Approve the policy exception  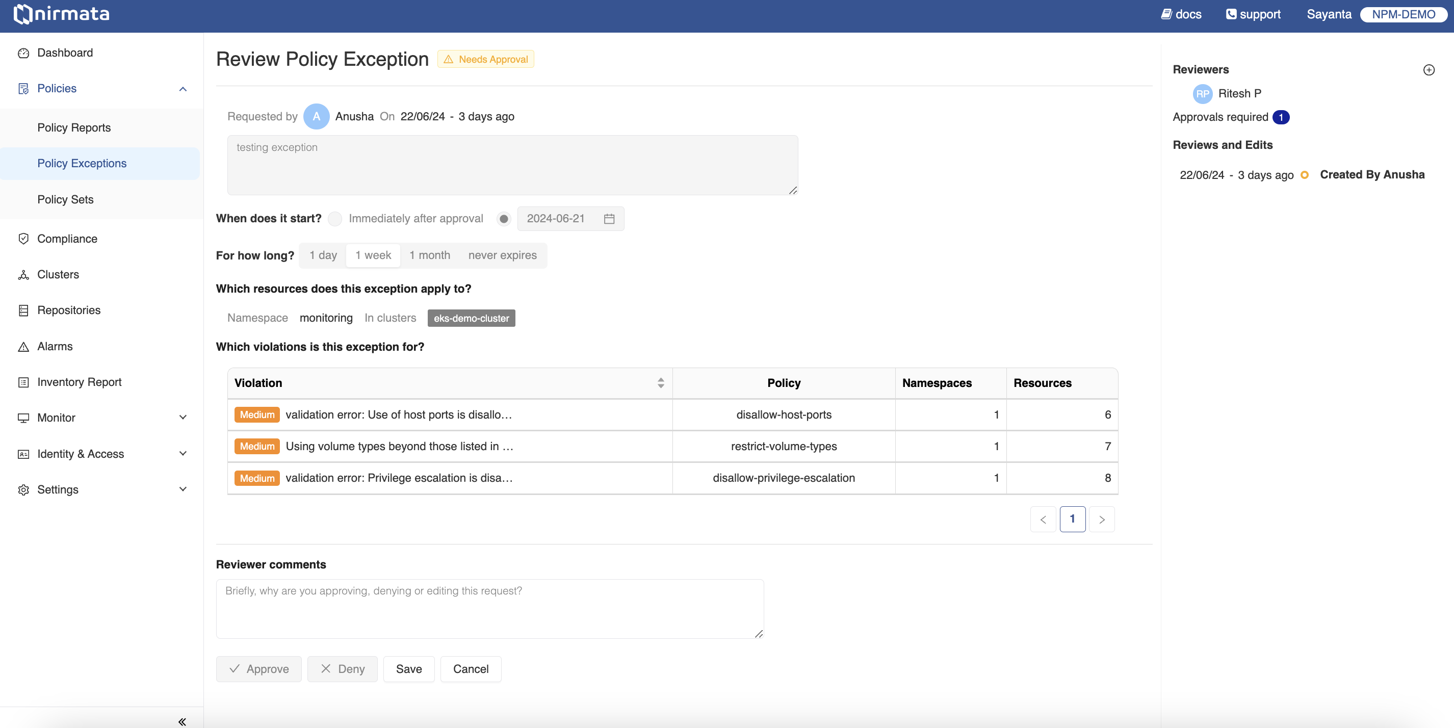259,669
